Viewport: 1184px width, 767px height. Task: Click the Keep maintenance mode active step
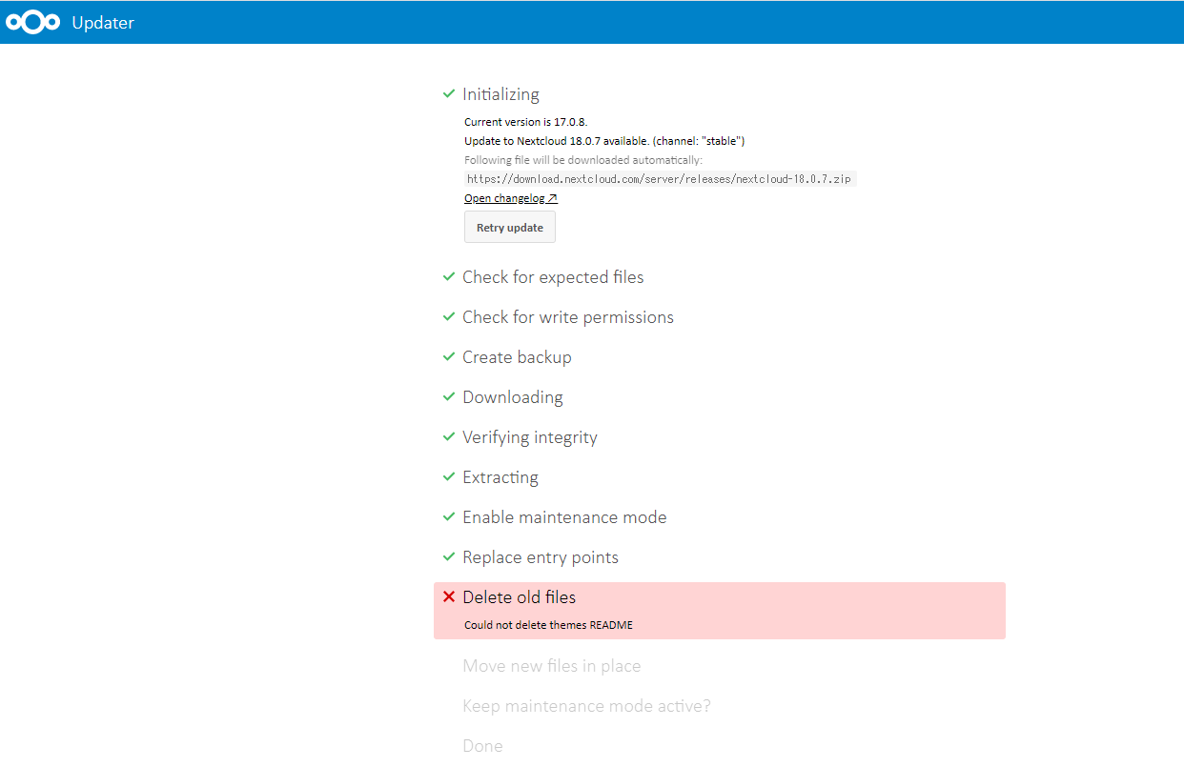586,706
